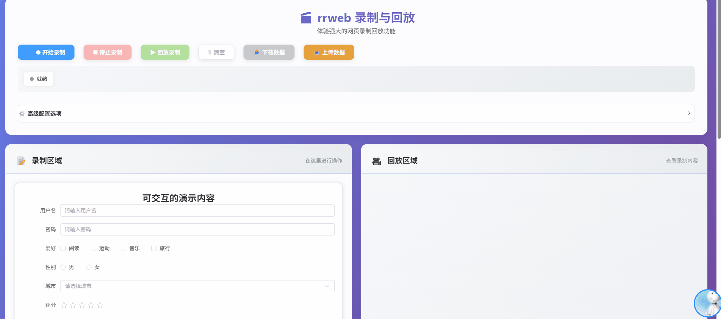Focus the 用户名 username input field

[x=197, y=211]
